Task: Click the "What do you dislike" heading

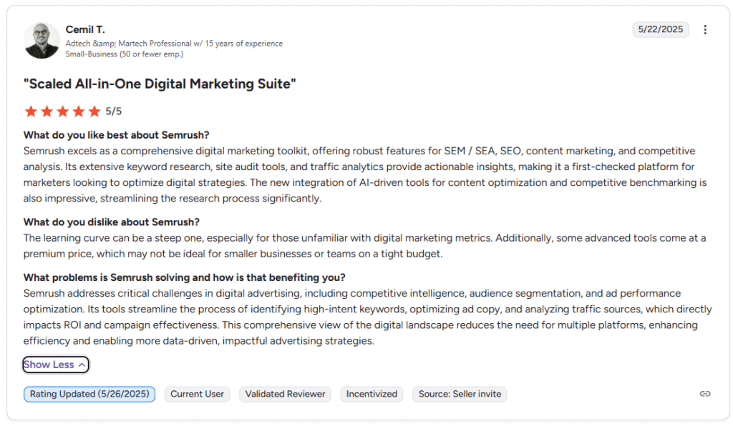Action: click(x=111, y=222)
